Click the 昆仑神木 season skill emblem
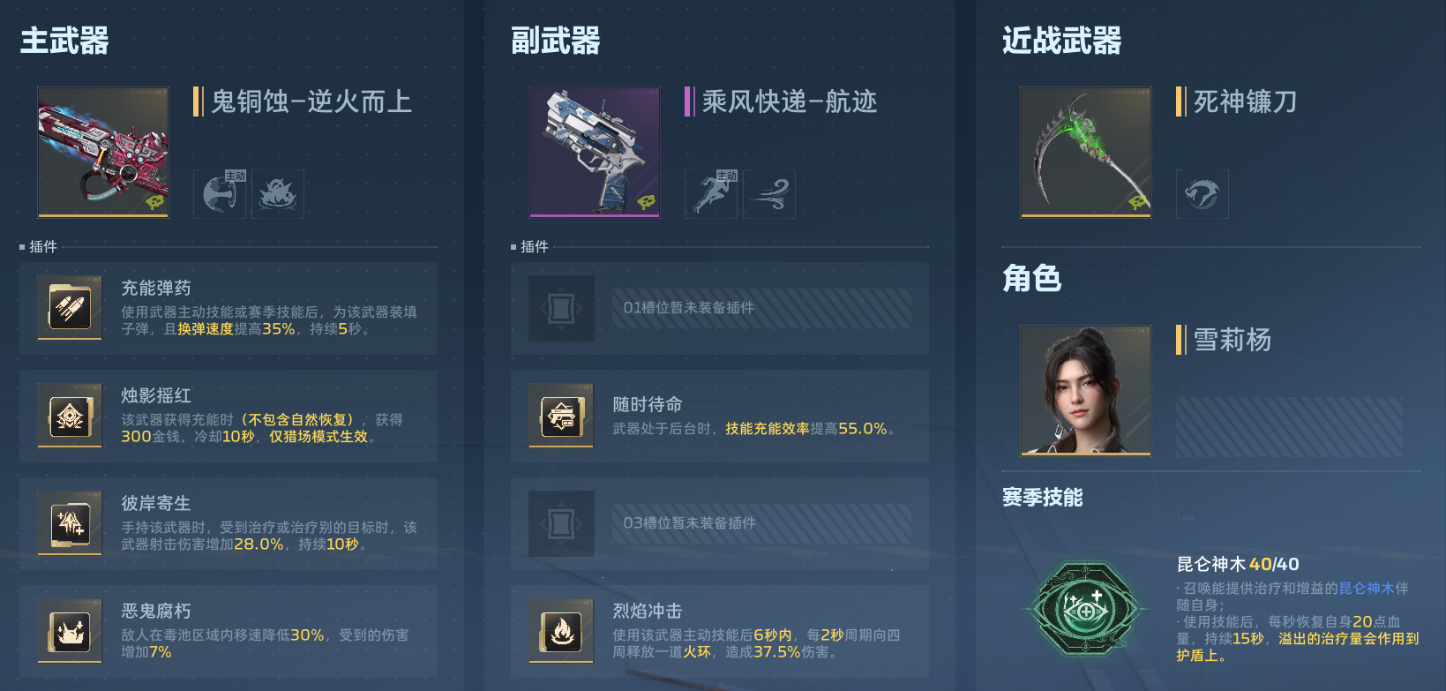Viewport: 1446px width, 691px height. [1087, 610]
